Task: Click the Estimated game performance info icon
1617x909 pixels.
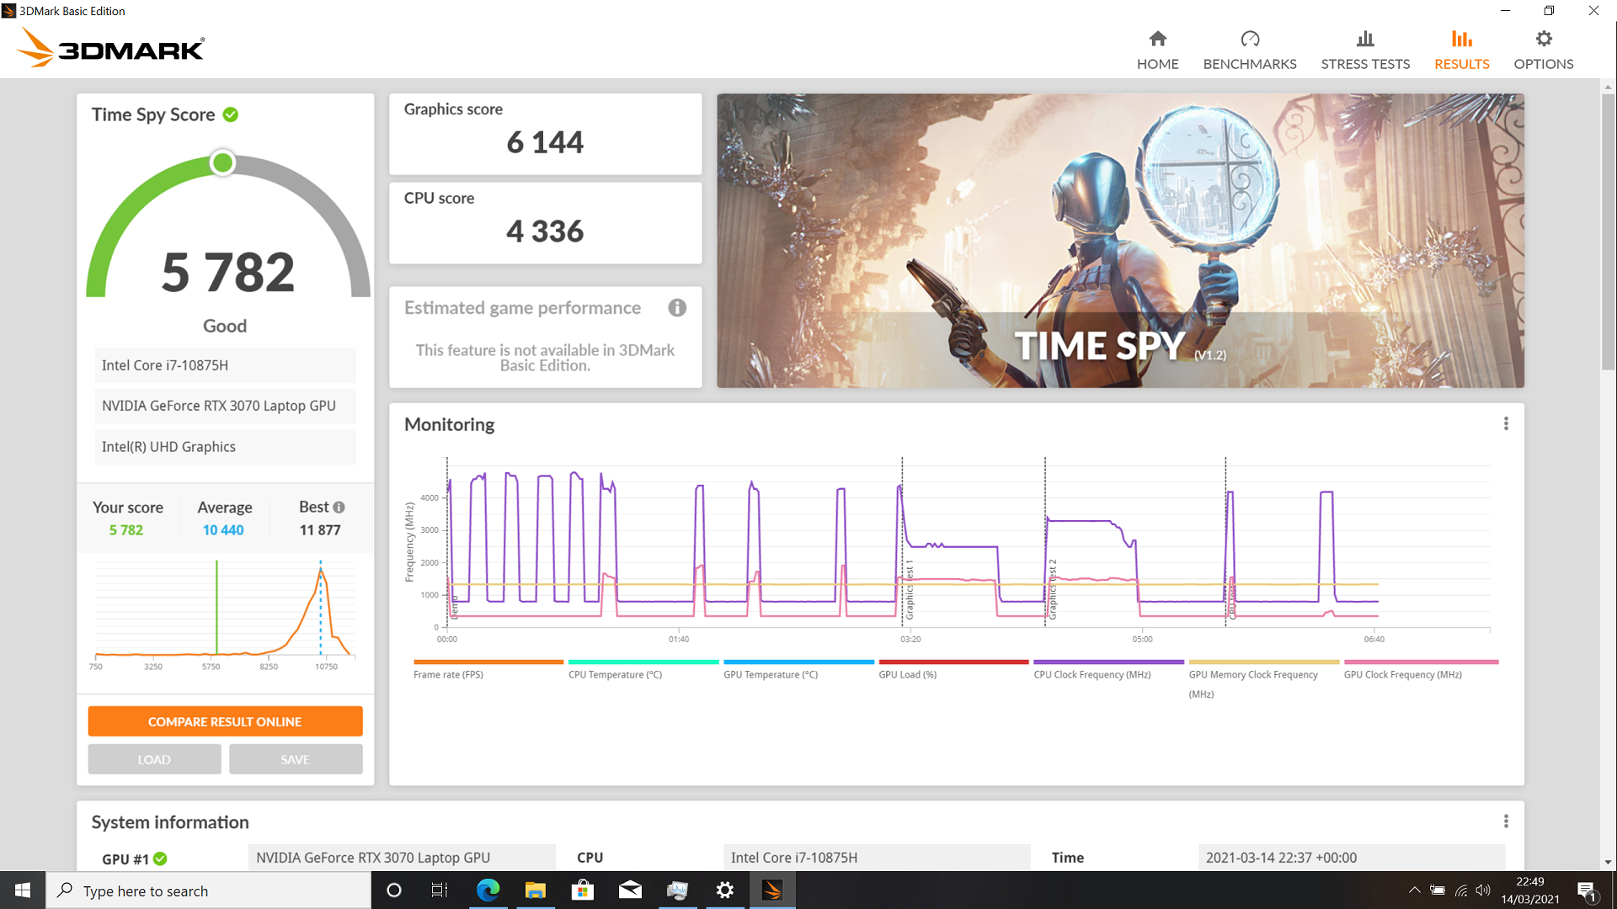Action: [677, 308]
